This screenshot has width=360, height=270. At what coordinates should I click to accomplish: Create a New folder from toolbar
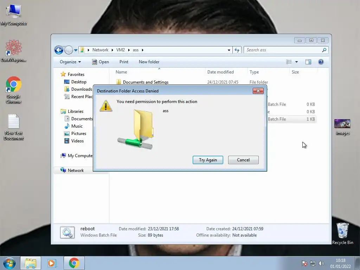pos(149,62)
